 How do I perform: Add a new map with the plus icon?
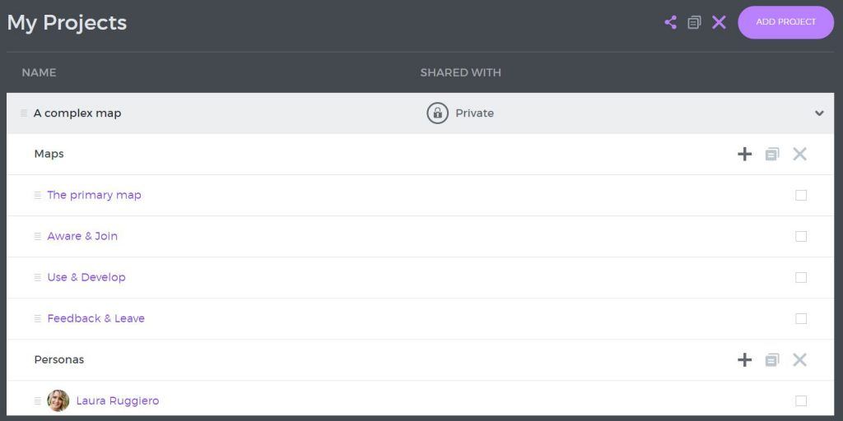[x=744, y=154]
